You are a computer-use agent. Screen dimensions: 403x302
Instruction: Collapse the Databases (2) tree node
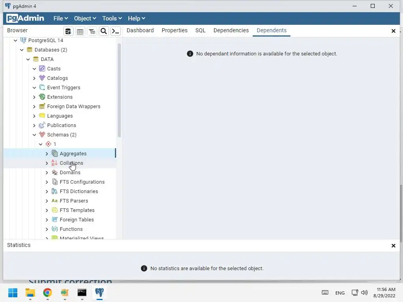(22, 50)
